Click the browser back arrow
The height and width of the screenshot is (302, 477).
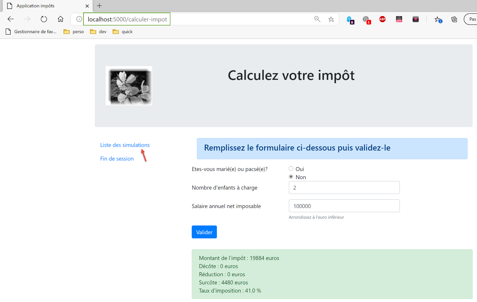point(11,19)
